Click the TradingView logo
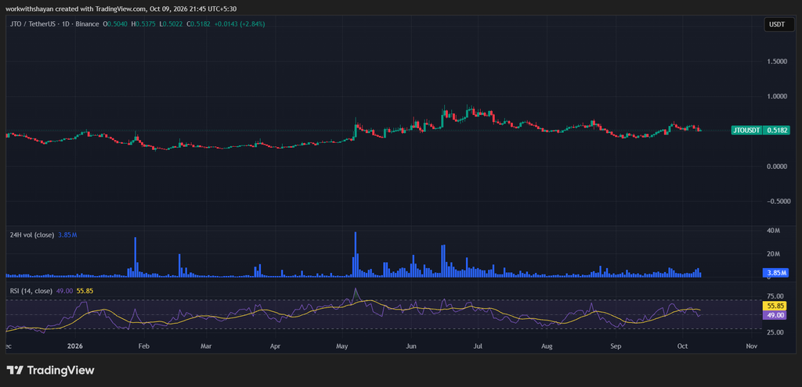This screenshot has height=387, width=802. pyautogui.click(x=50, y=370)
